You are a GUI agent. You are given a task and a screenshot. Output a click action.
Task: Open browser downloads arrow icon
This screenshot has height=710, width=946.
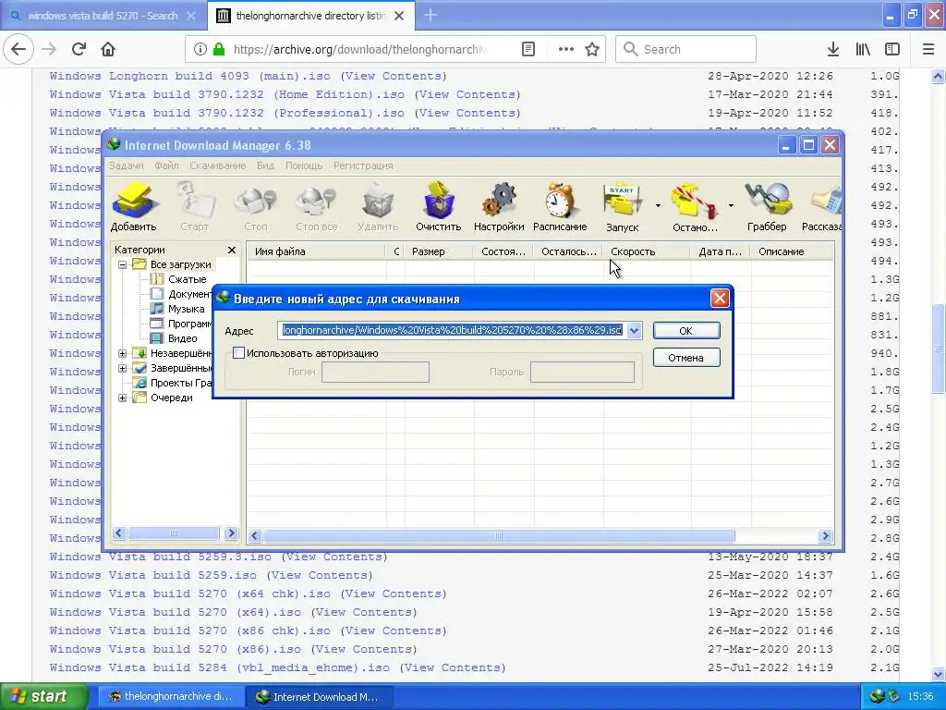click(x=833, y=50)
